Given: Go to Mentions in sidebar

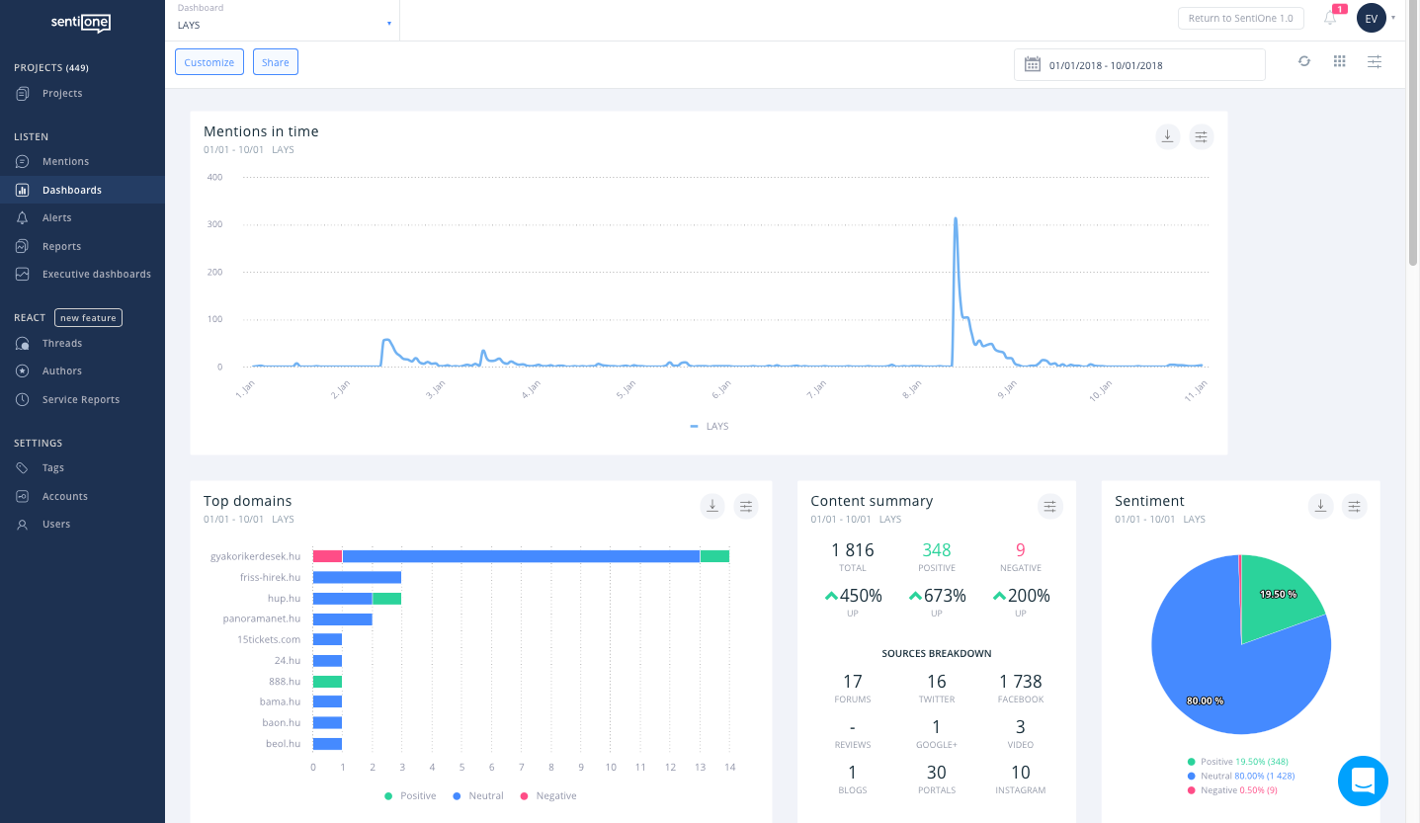Looking at the screenshot, I should 65,162.
